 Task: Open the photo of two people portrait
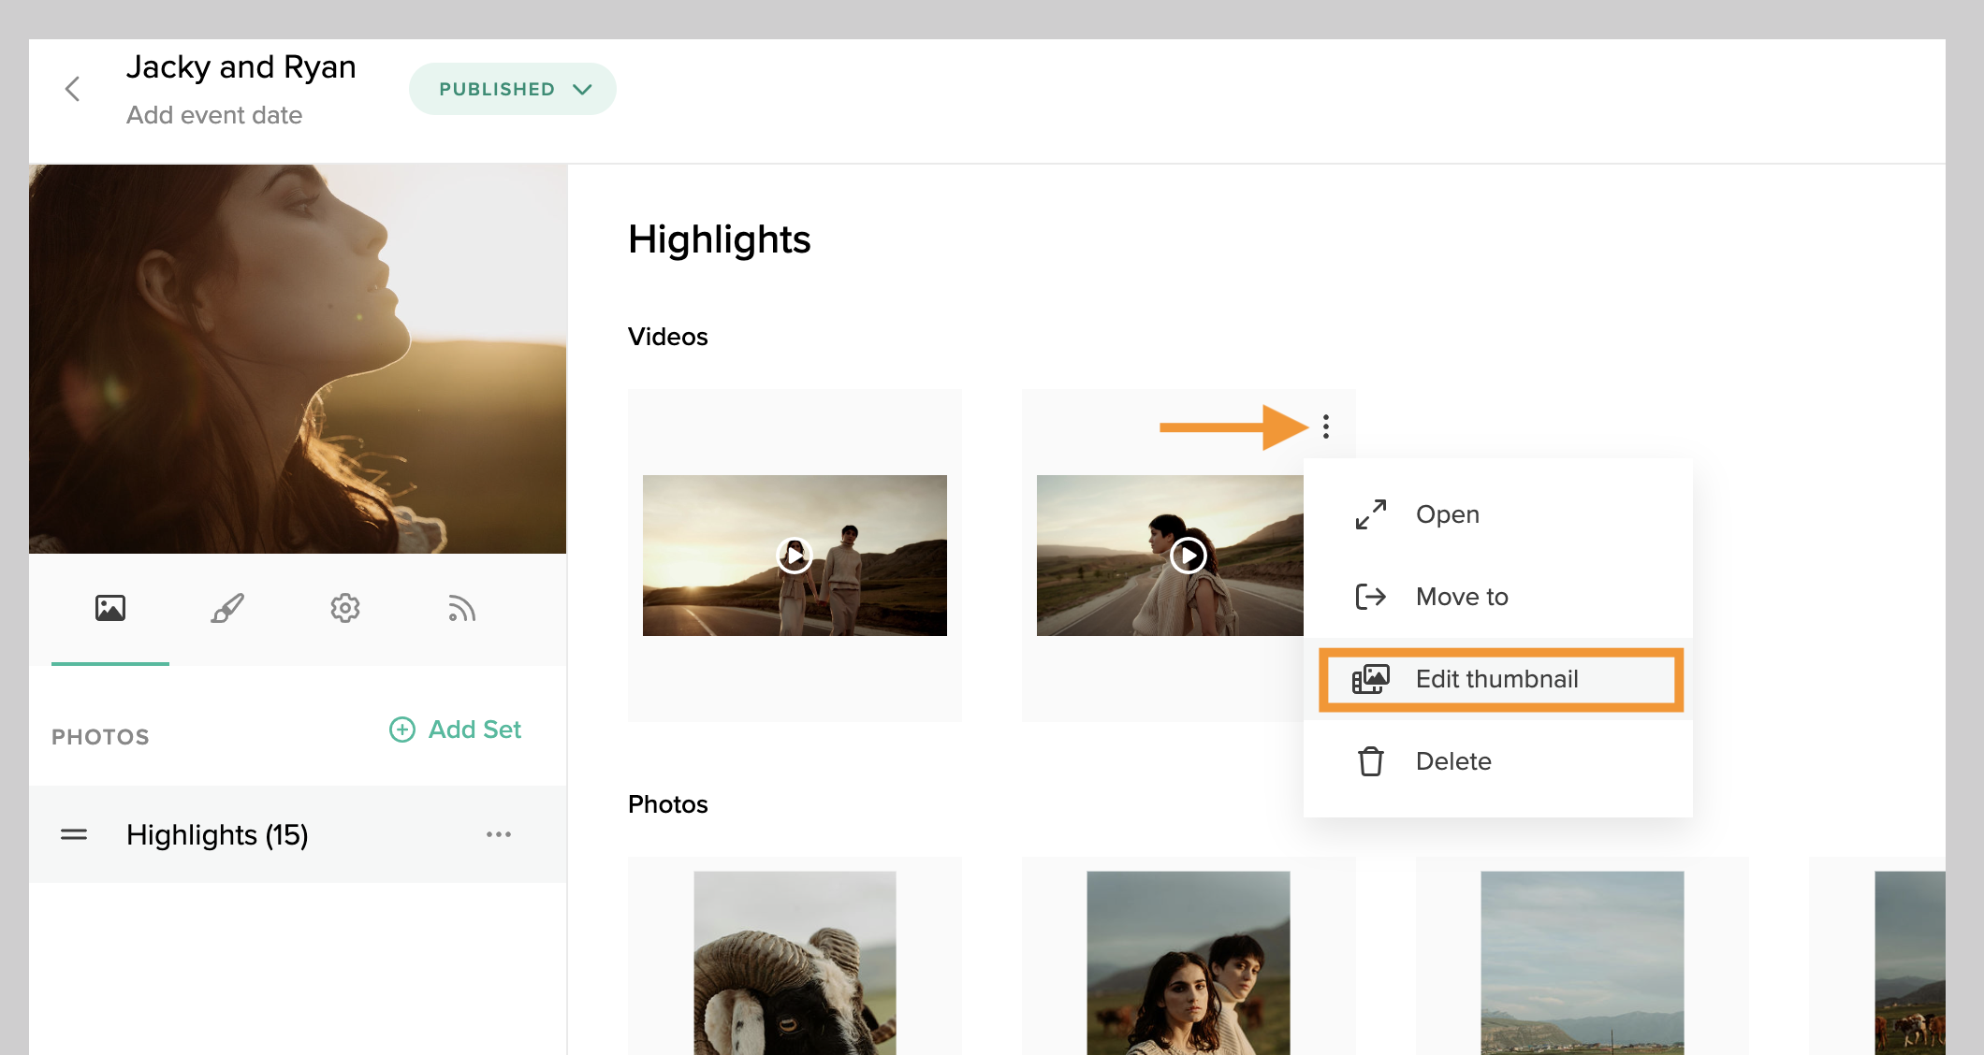(1189, 963)
